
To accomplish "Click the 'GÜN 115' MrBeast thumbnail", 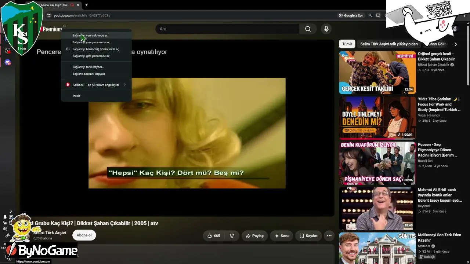I will [377, 248].
